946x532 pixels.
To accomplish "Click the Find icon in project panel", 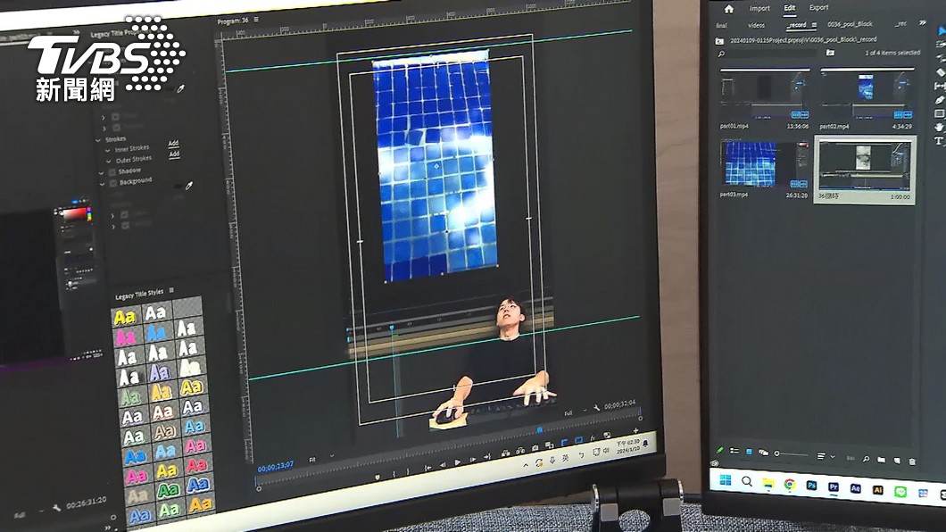I will (x=866, y=459).
